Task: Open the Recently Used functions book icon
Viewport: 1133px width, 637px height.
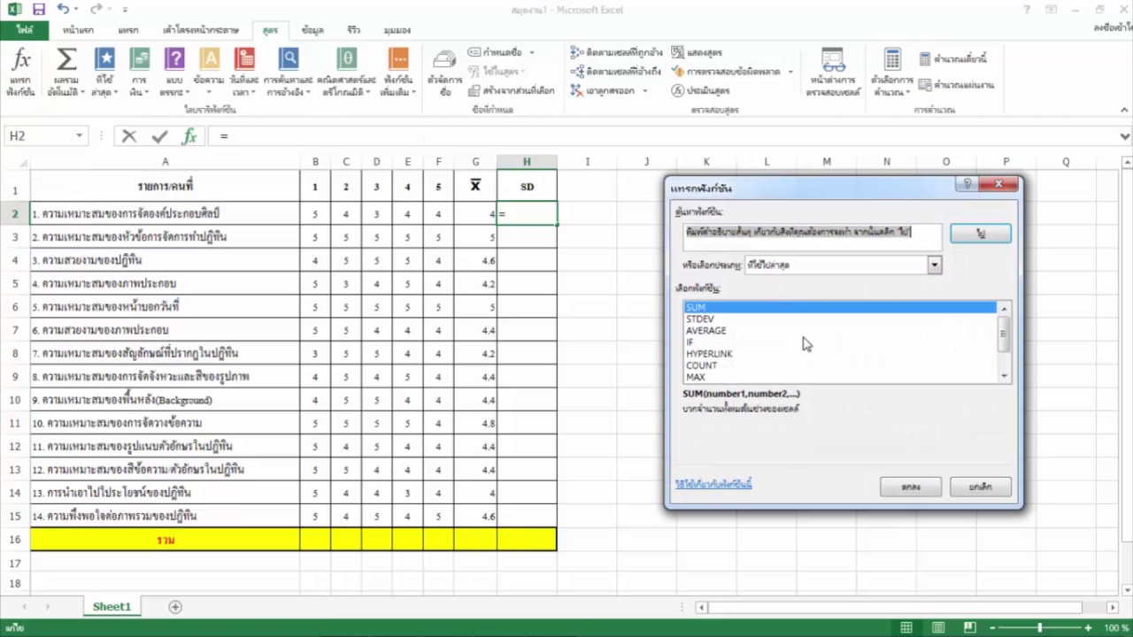Action: [x=104, y=73]
